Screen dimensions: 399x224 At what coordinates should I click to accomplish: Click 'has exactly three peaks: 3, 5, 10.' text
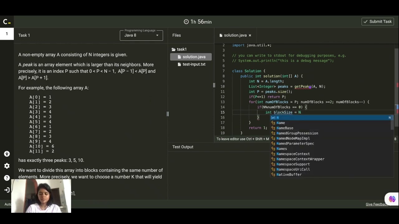coord(51,160)
